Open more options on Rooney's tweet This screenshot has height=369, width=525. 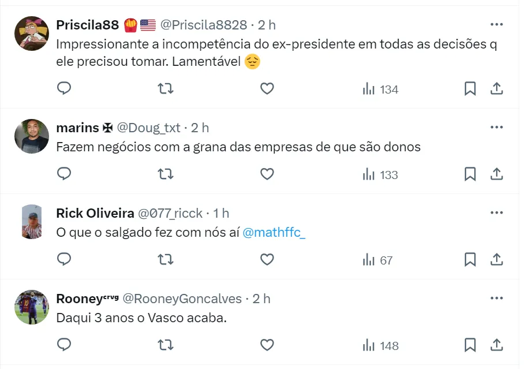click(x=496, y=298)
